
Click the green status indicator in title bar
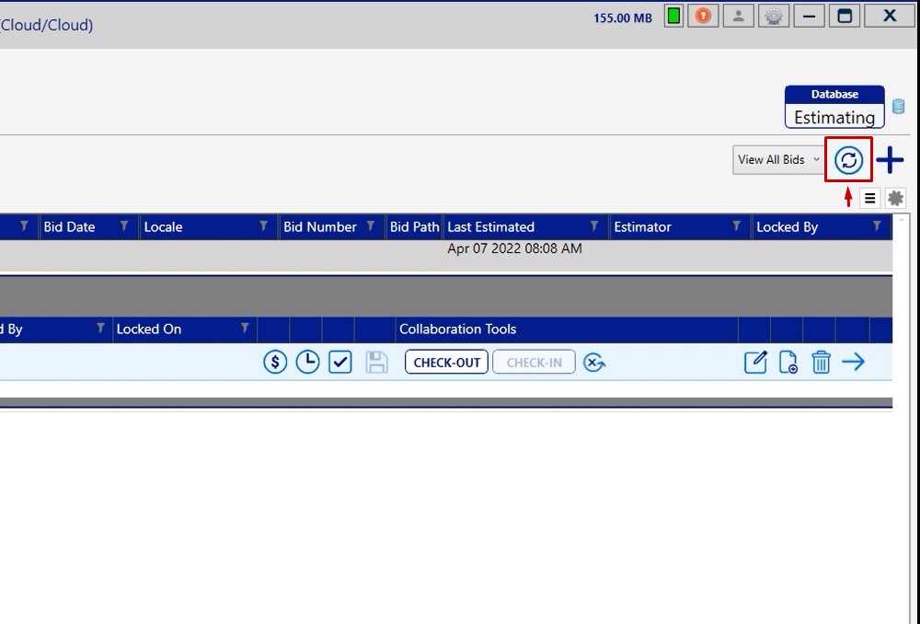click(673, 17)
